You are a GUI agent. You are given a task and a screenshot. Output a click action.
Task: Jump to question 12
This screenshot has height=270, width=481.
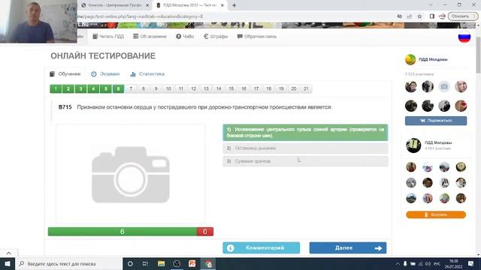pos(194,88)
